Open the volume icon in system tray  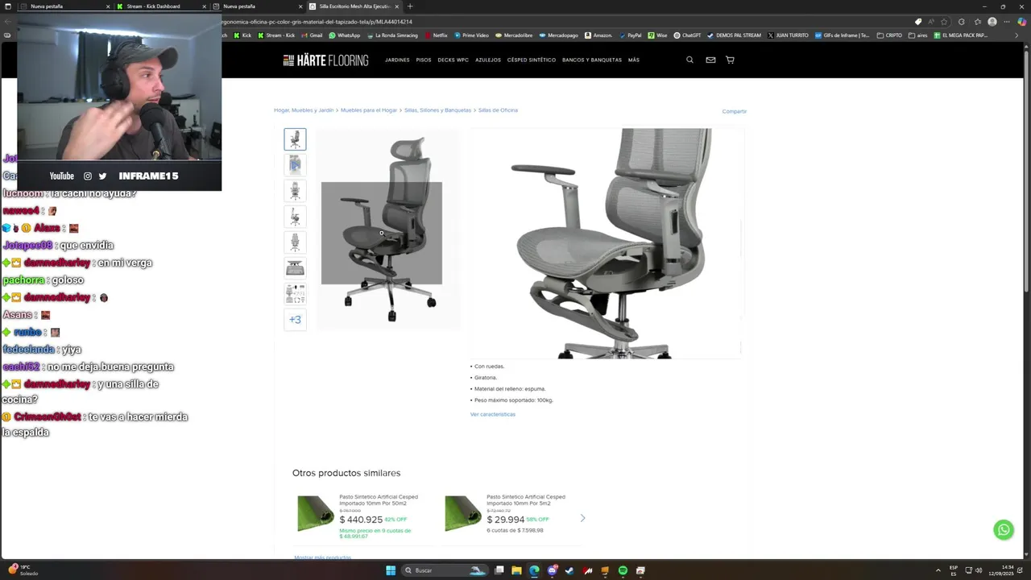click(x=979, y=570)
